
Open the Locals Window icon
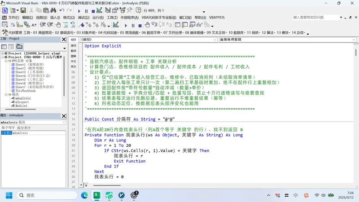click(177, 25)
